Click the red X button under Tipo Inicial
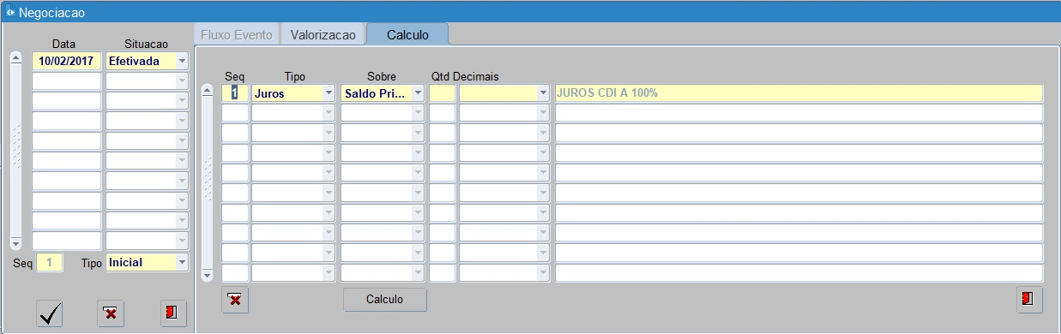1061x334 pixels. coord(110,314)
